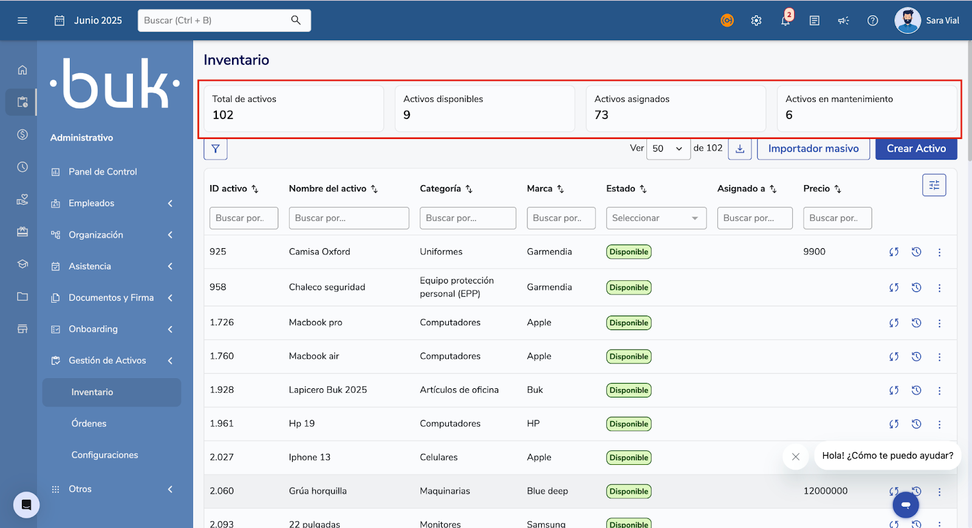Click the Nombre del activo search field
972x528 pixels.
(349, 218)
